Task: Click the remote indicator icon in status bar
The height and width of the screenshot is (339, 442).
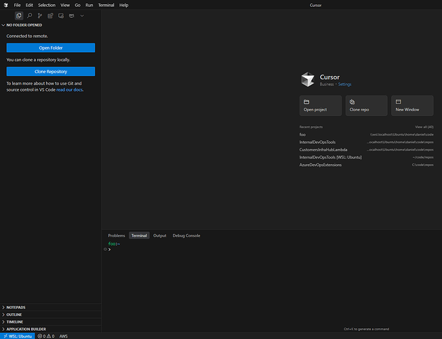Action: [5, 336]
